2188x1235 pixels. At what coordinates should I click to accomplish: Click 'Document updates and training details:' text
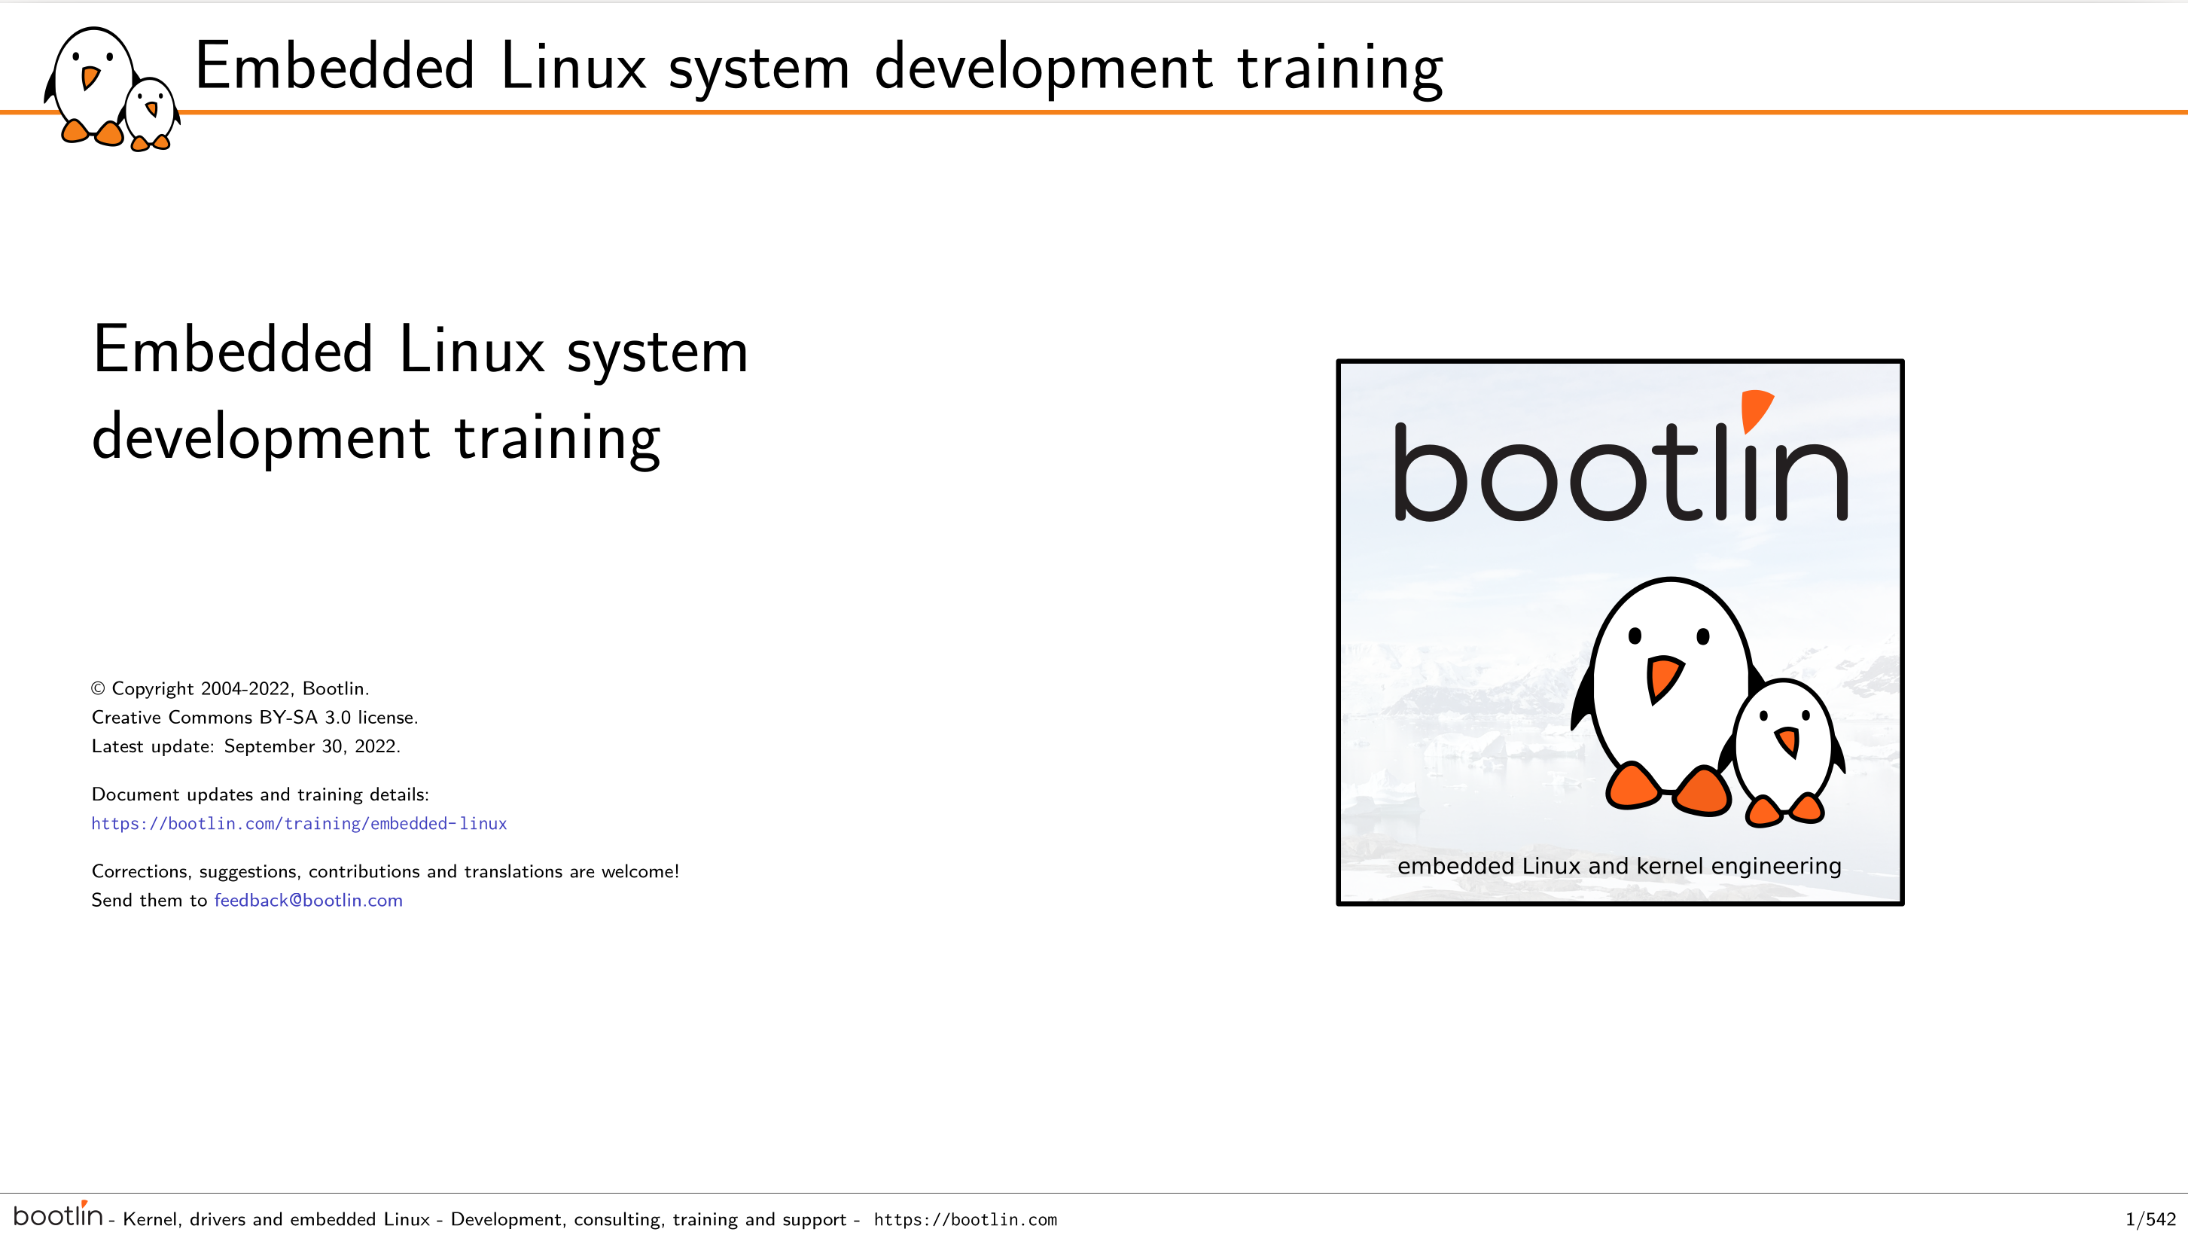click(x=261, y=795)
